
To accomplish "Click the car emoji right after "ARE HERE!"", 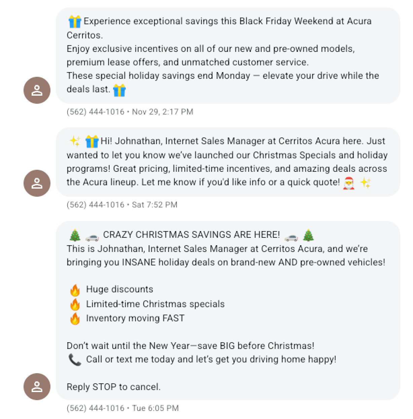I will tap(291, 236).
